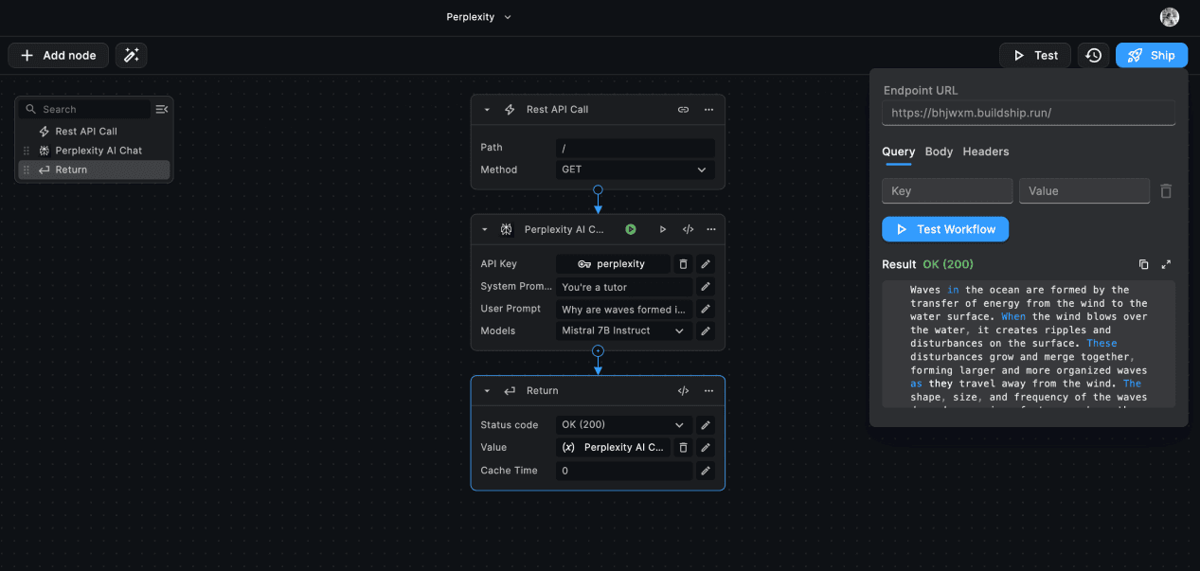1200x571 pixels.
Task: Click the Key query input field
Action: [x=947, y=191]
